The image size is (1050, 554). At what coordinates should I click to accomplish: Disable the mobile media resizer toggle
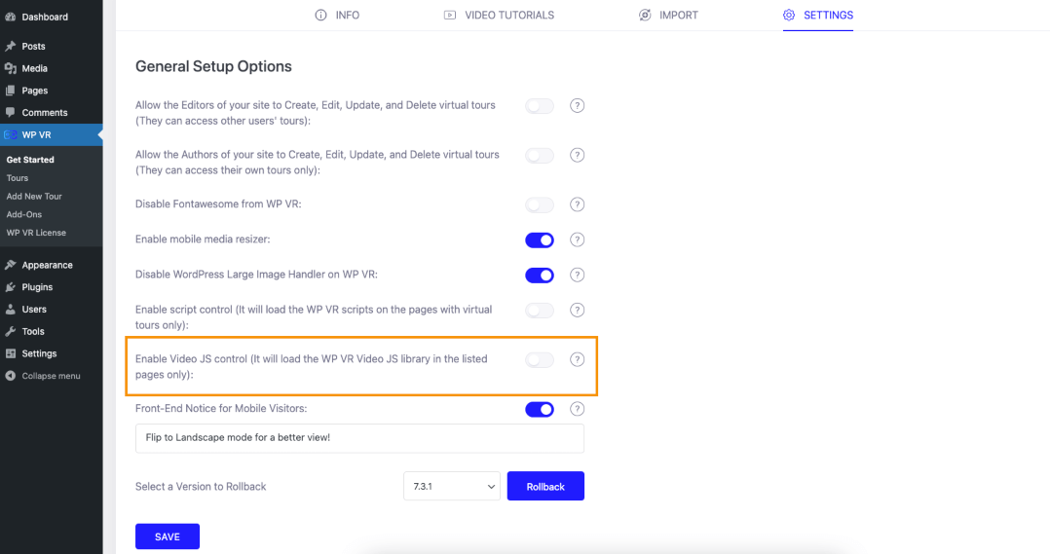pos(539,240)
